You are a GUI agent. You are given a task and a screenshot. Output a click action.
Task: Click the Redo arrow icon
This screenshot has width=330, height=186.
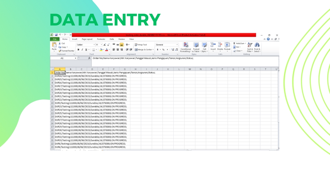65,35
